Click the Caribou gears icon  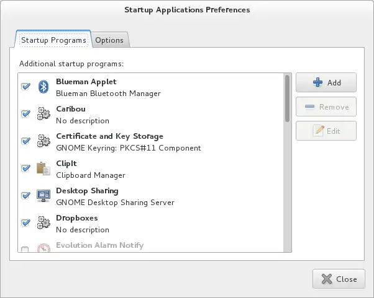43,113
